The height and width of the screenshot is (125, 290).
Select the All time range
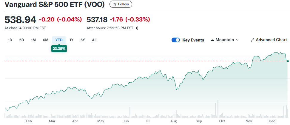click(94, 40)
